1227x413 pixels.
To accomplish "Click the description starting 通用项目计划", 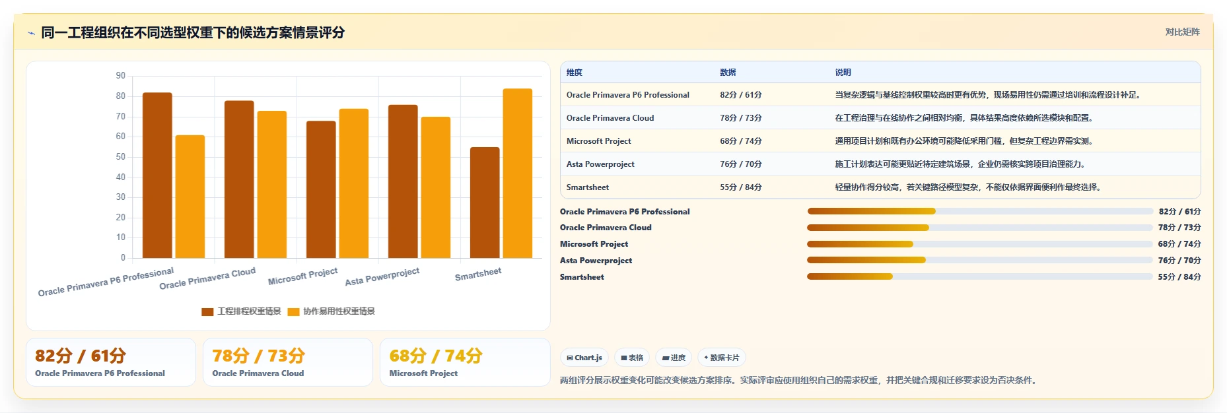I will 965,141.
